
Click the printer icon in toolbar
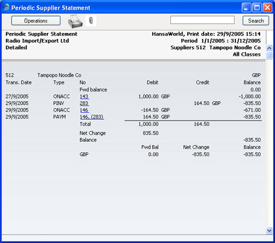point(75,21)
